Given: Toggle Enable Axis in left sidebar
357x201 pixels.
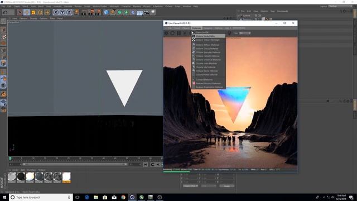Looking at the screenshot, I should pyautogui.click(x=3, y=72).
